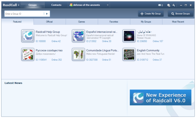Click the Online:37 text
Viewport: 196px width, 118px height.
coord(157,60)
